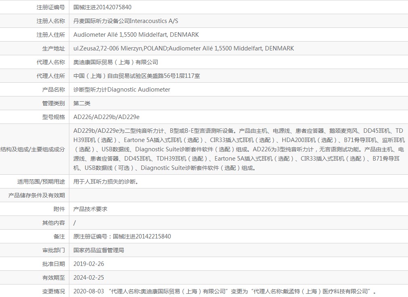Click remark 原注册证编号：国械注进20142215840
The image size is (408, 297).
(122, 236)
